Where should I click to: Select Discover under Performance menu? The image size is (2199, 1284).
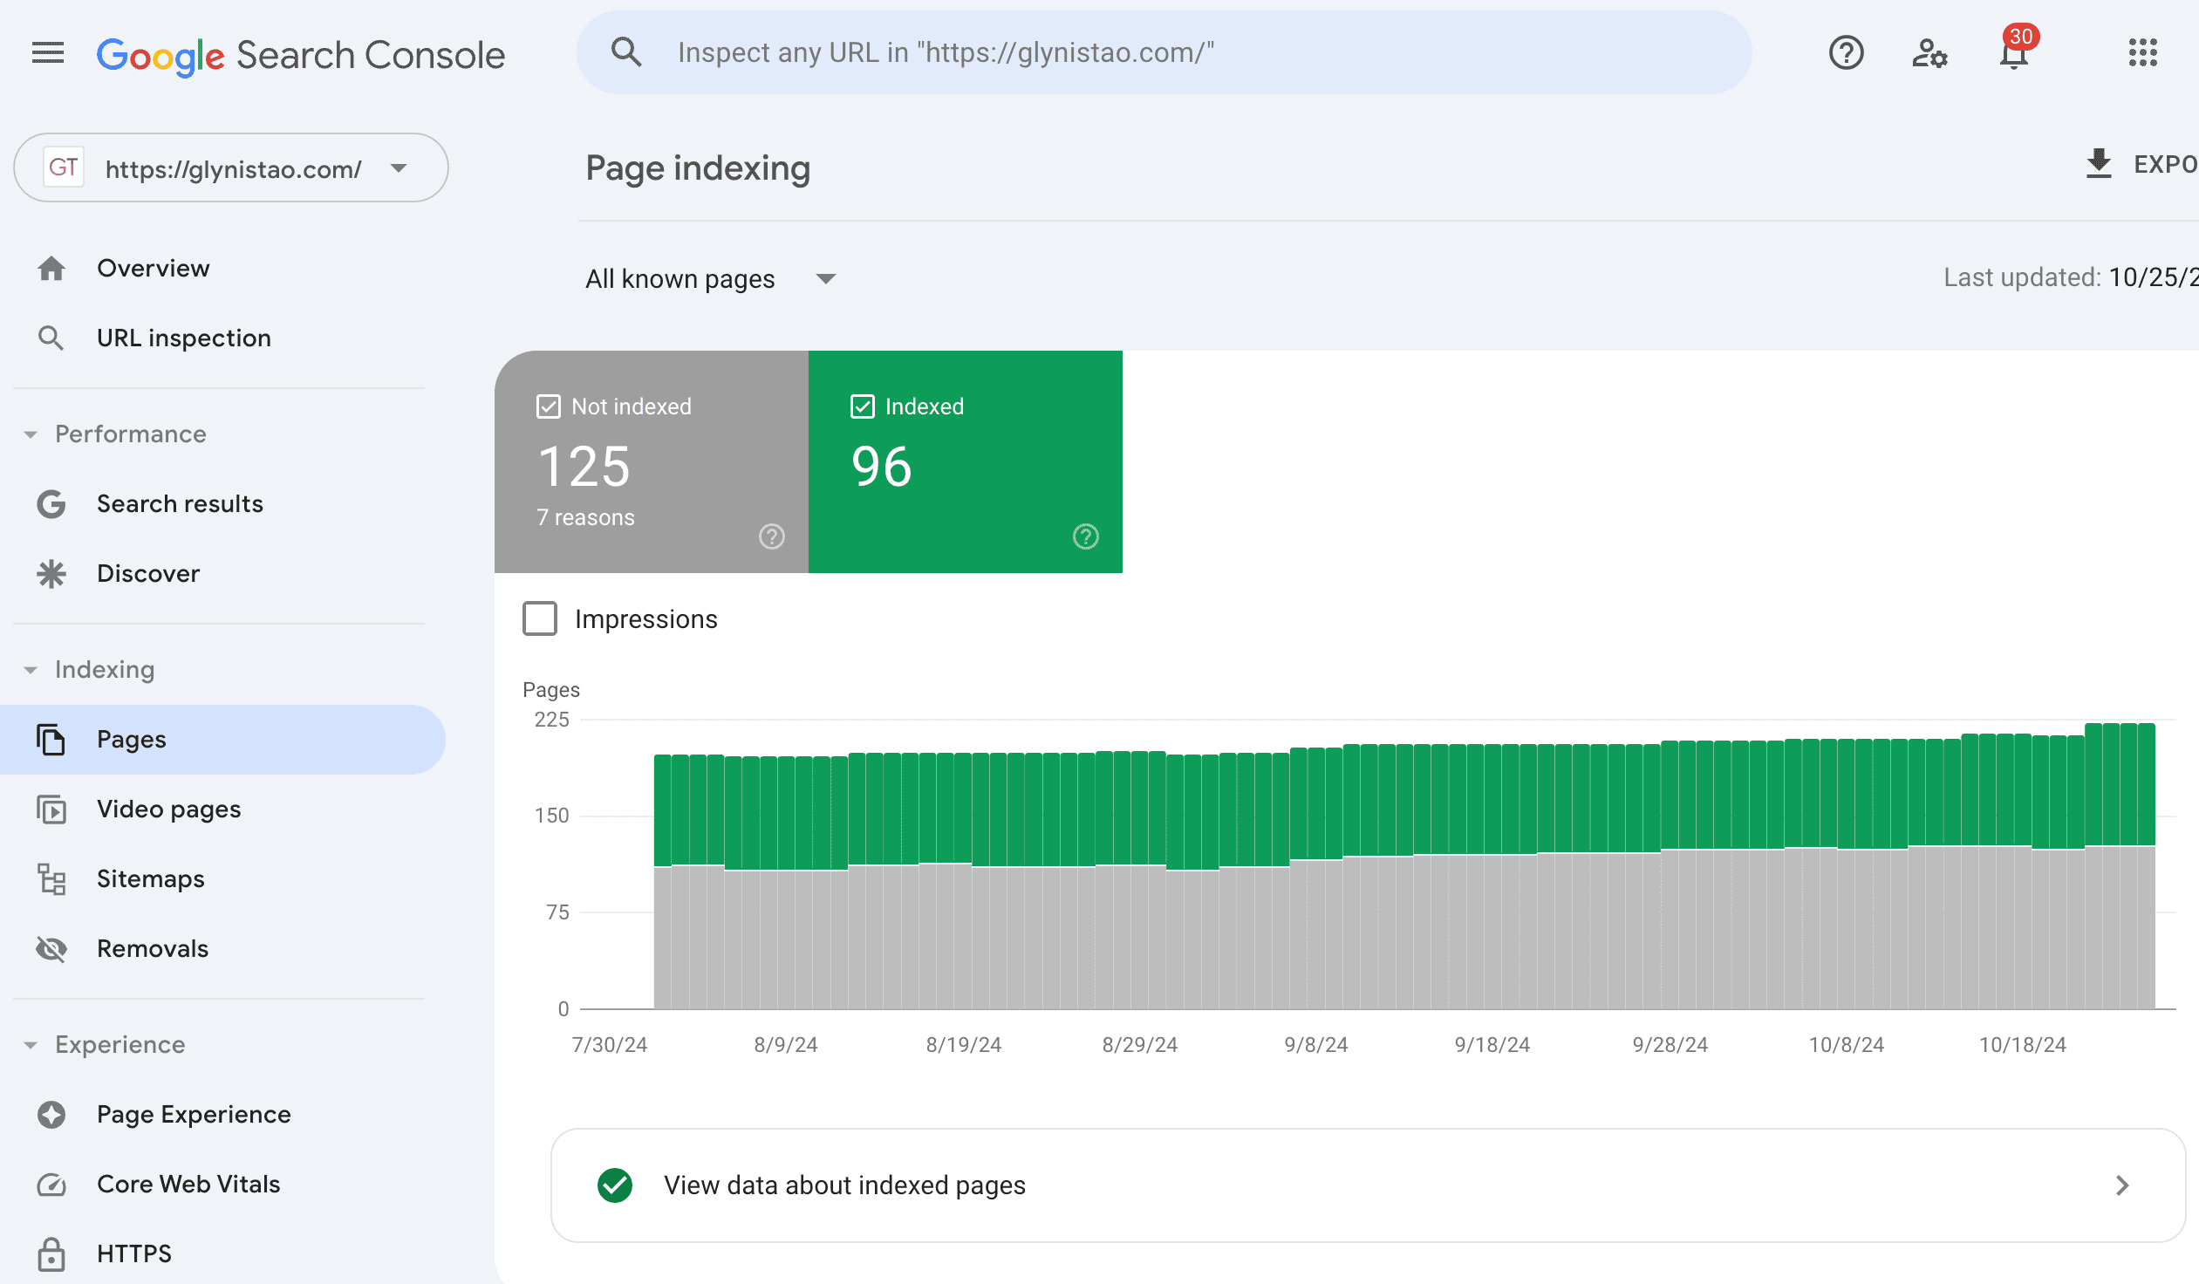148,573
